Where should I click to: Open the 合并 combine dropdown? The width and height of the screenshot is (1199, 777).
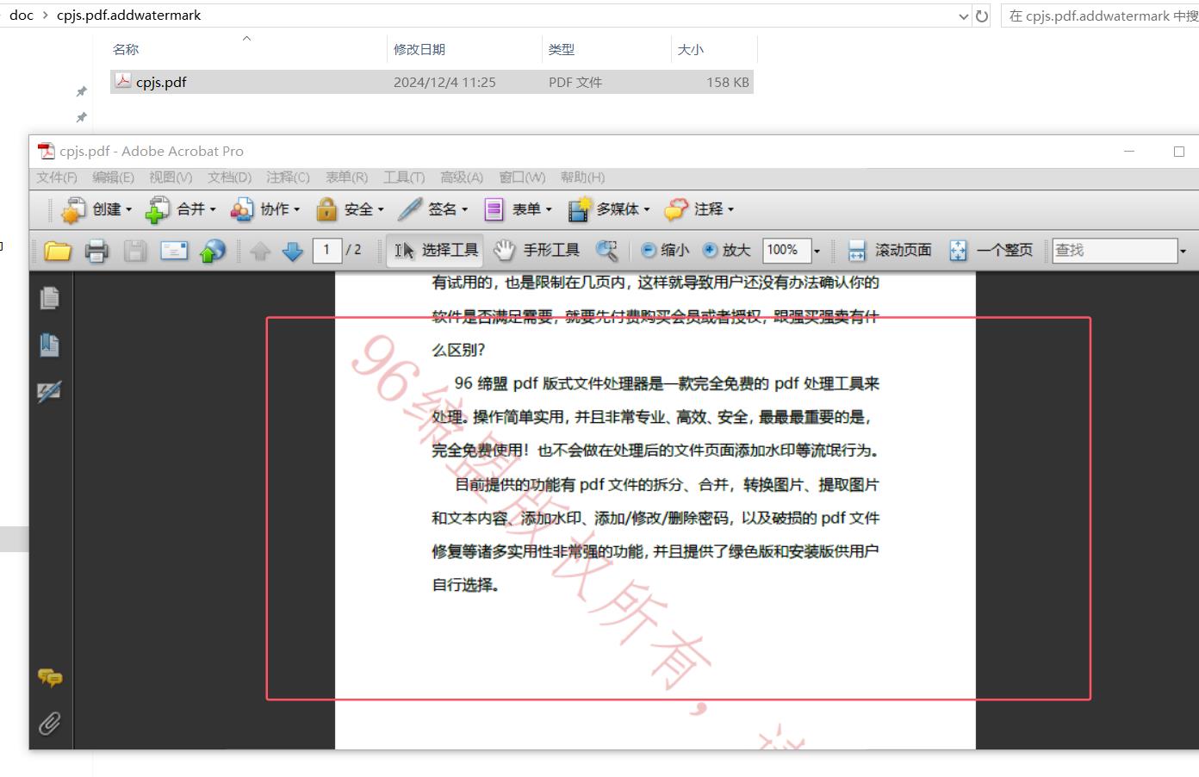click(x=180, y=209)
